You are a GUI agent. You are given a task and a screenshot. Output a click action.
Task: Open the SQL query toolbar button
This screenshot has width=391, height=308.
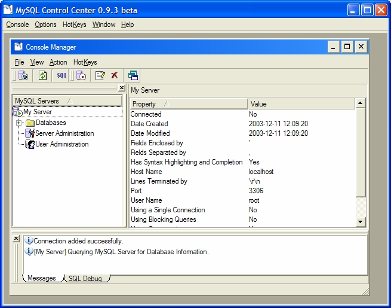coord(61,75)
